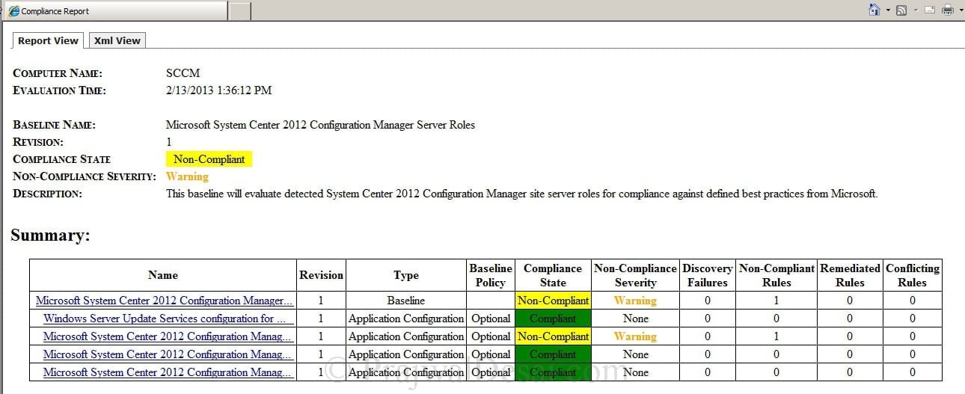Click the Compliance State column header
Image resolution: width=965 pixels, height=394 pixels.
tap(553, 275)
